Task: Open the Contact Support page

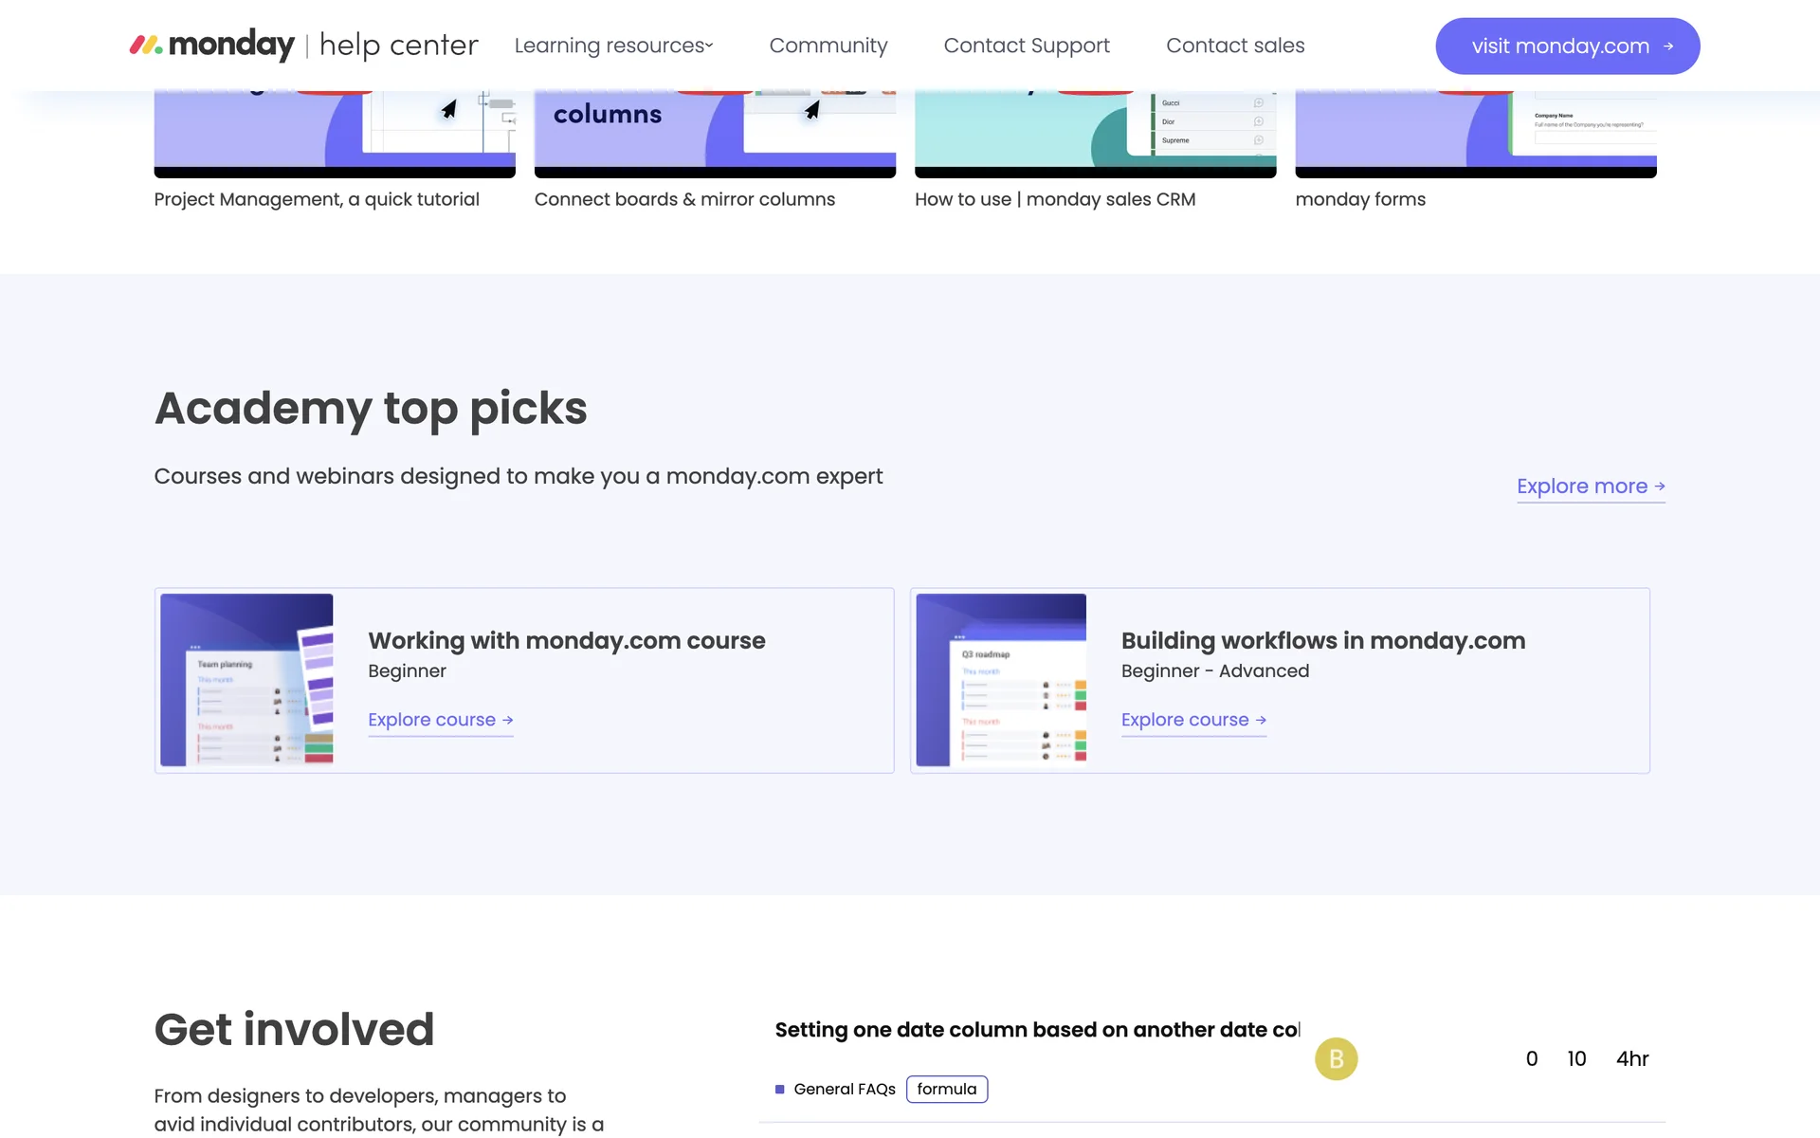Action: point(1026,46)
